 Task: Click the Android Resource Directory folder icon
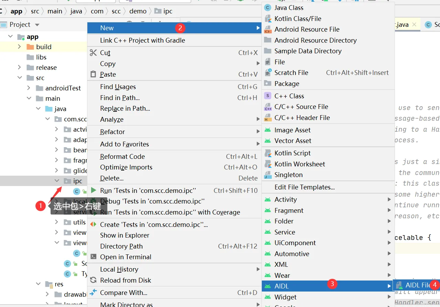(268, 40)
